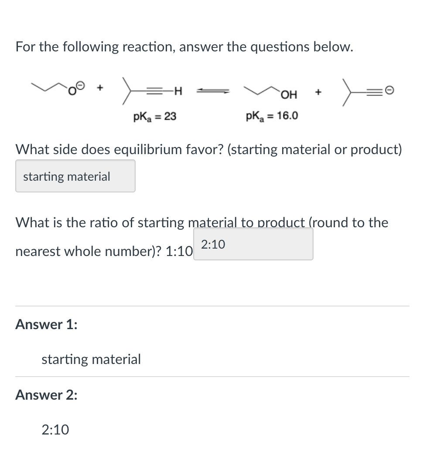Click the Answer 2 heading
The width and height of the screenshot is (423, 458).
click(x=45, y=395)
